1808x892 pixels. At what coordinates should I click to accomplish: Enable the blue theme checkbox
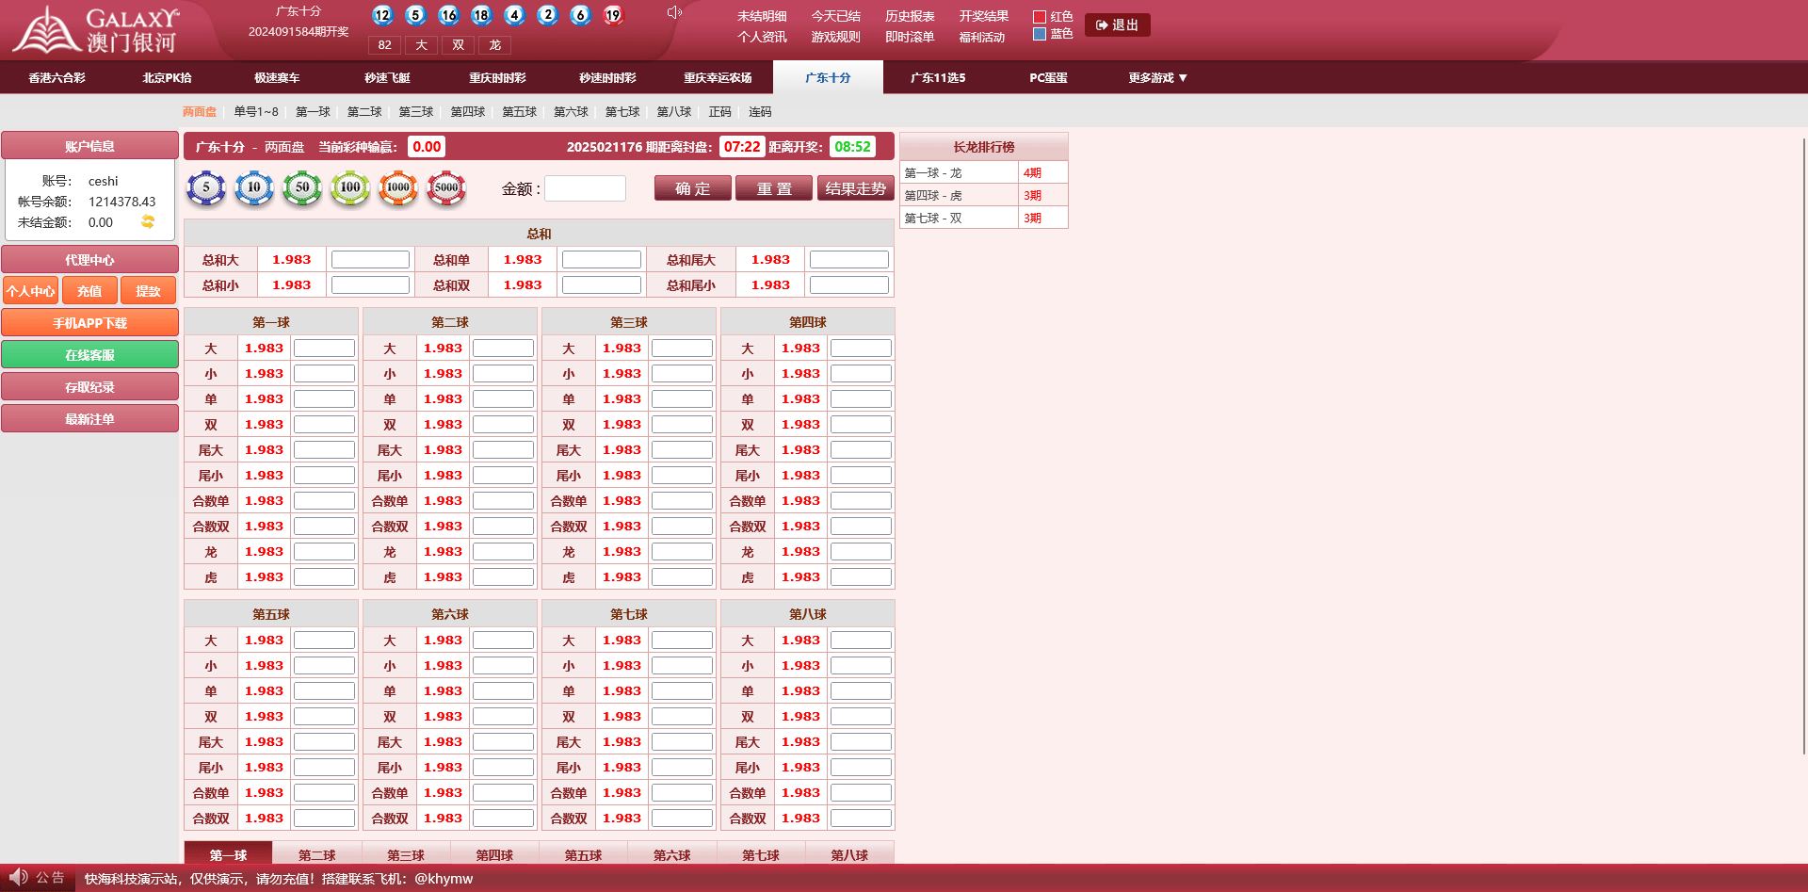pyautogui.click(x=1040, y=34)
